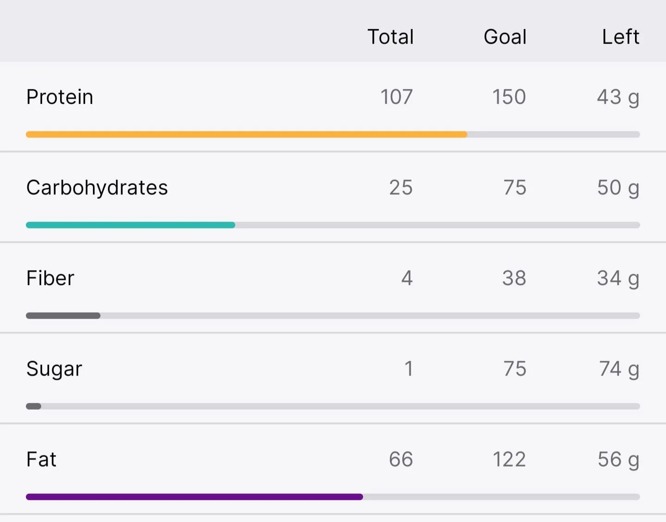Select the Carbohydrates row label
Screen dimensions: 666x522
tap(97, 188)
